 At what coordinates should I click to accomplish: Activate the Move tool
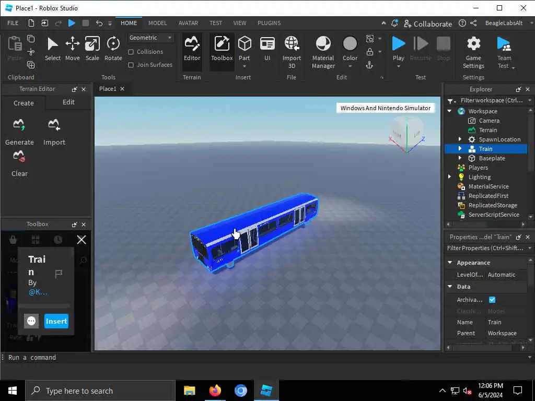72,49
